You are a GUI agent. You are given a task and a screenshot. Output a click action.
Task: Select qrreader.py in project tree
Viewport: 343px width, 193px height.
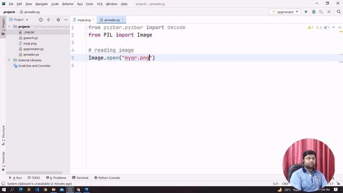31,55
